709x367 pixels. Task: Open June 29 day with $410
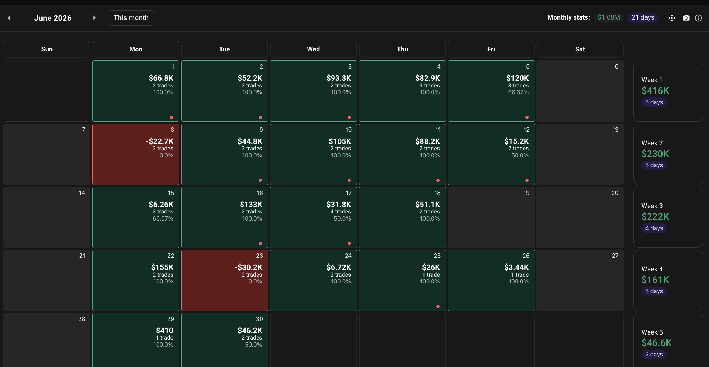[136, 340]
